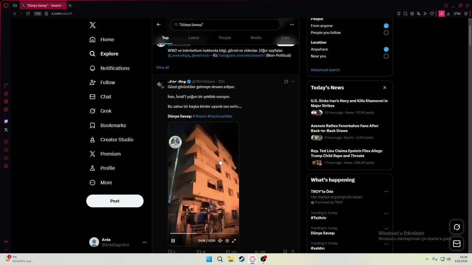Screen dimensions: 472x265
Task: Open the Rep. Ted Lieu news story
Action: coord(350,157)
